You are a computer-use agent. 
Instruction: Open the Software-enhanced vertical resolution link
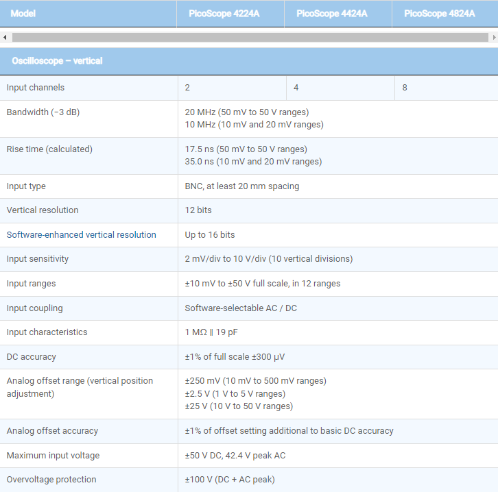click(x=82, y=235)
